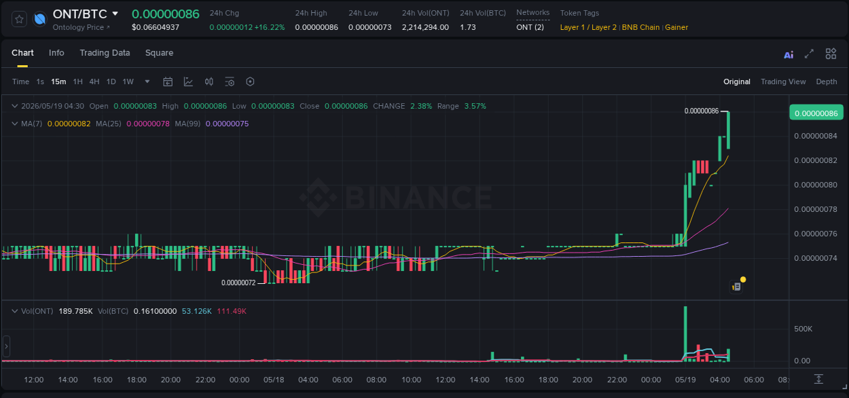Viewport: 849px width, 398px height.
Task: Click the 24h Vol(ONT) value 2,214,294.00
Action: [x=425, y=27]
